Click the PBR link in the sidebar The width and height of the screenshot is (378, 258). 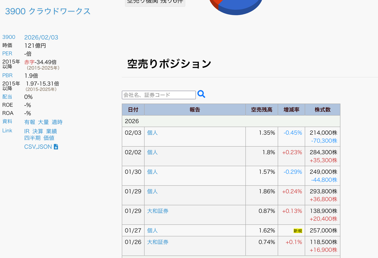tap(7, 75)
